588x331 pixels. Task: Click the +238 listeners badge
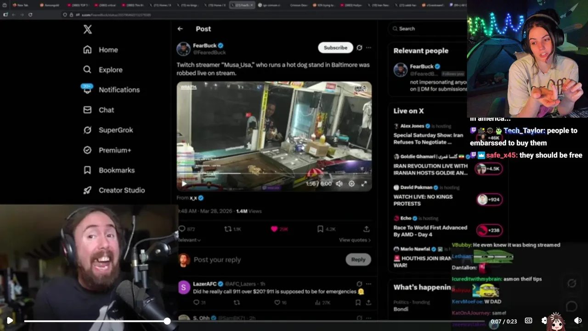489,230
